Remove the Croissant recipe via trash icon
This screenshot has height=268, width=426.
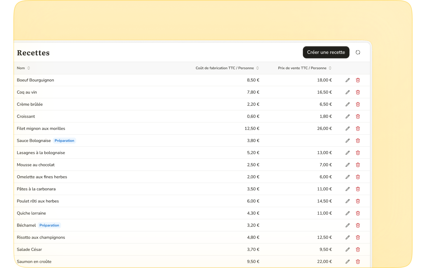pos(358,116)
